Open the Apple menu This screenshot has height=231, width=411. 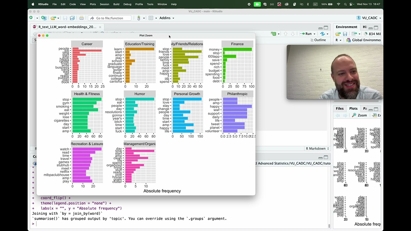point(33,4)
